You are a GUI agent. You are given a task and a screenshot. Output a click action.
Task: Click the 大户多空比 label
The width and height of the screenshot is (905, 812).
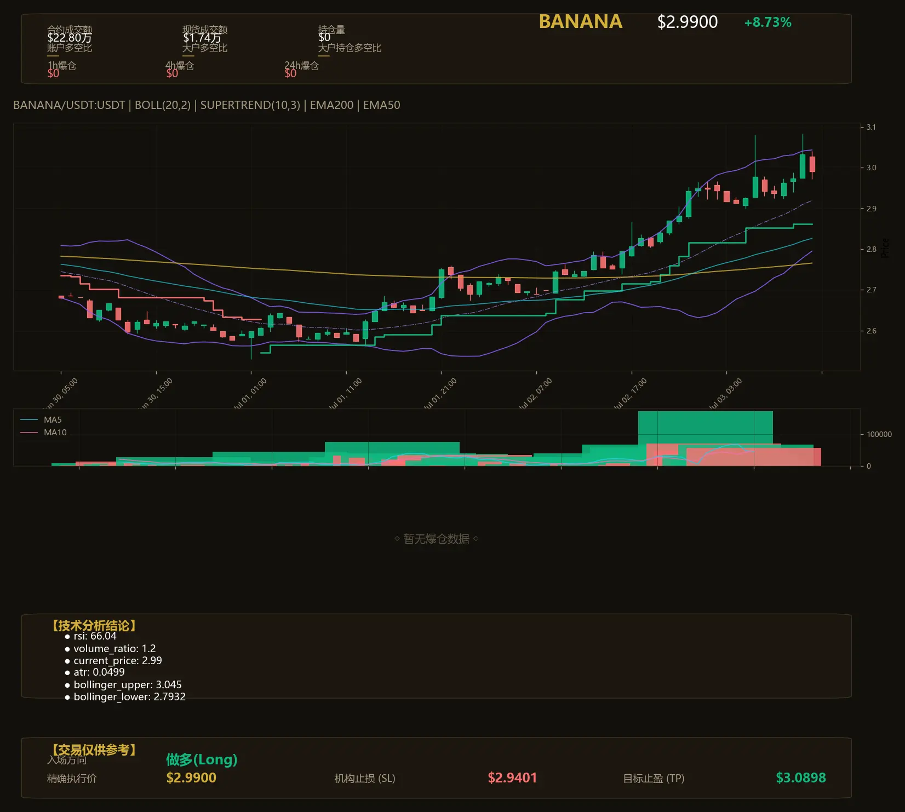coord(205,48)
